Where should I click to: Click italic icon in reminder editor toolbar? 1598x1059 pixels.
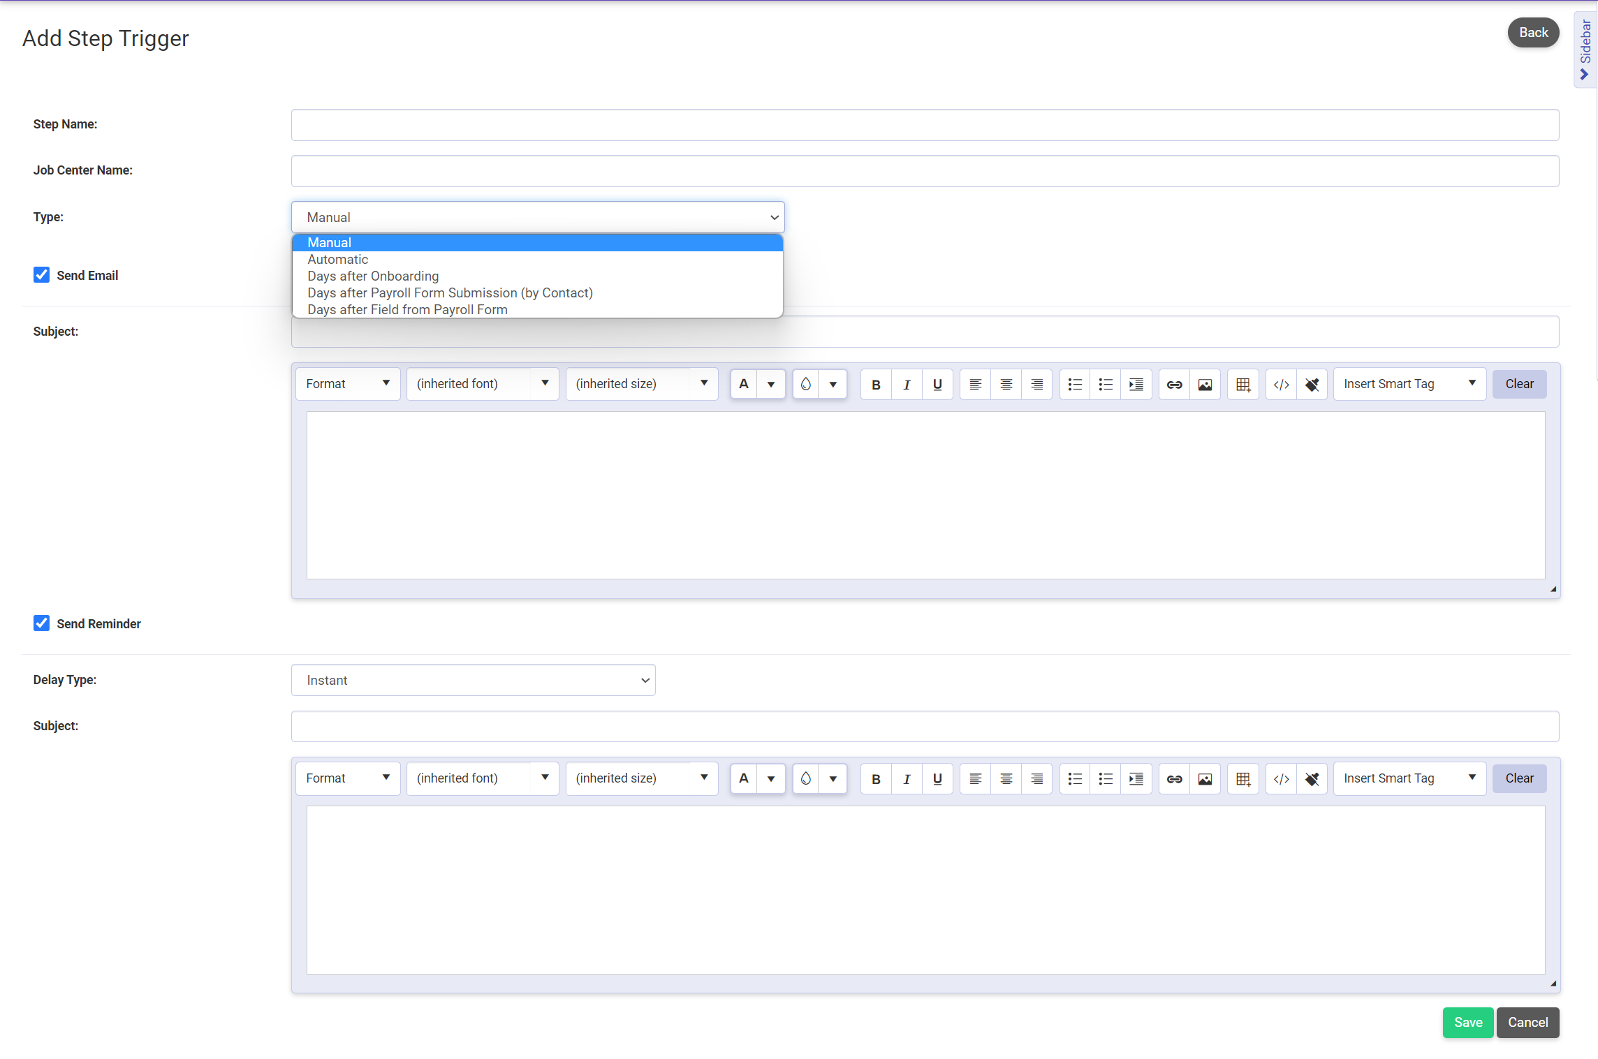point(907,779)
